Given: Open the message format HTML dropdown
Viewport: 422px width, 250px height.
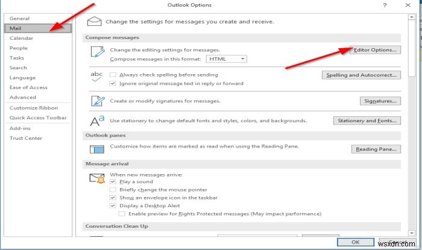Looking at the screenshot, I should click(x=226, y=59).
